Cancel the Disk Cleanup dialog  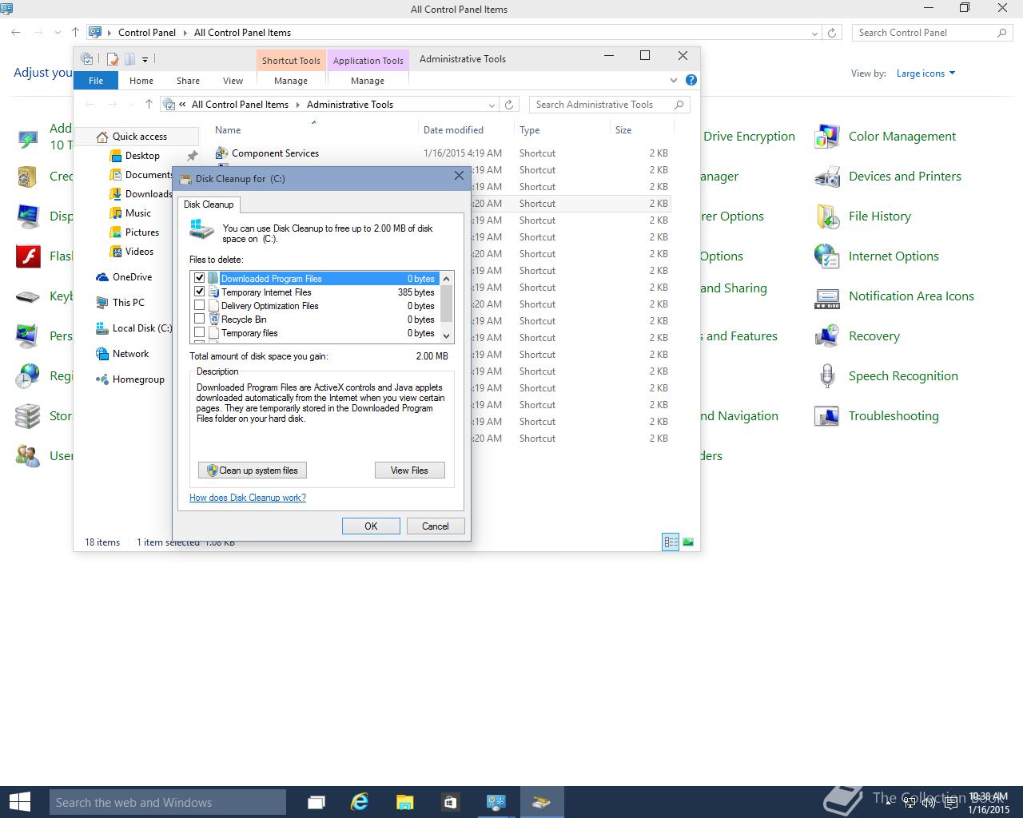436,526
